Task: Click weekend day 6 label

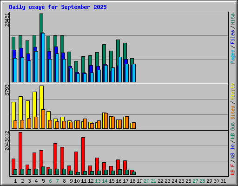Action: click(x=50, y=181)
